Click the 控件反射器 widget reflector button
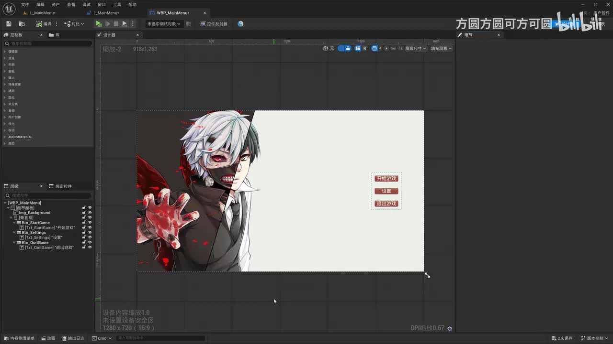Screen dimensions: 613x344 [214, 23]
